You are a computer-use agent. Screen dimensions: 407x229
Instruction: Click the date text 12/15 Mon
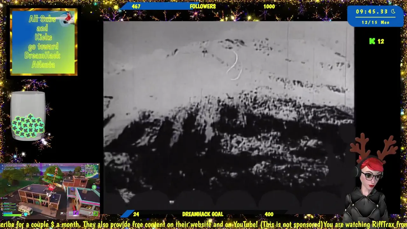tap(376, 23)
